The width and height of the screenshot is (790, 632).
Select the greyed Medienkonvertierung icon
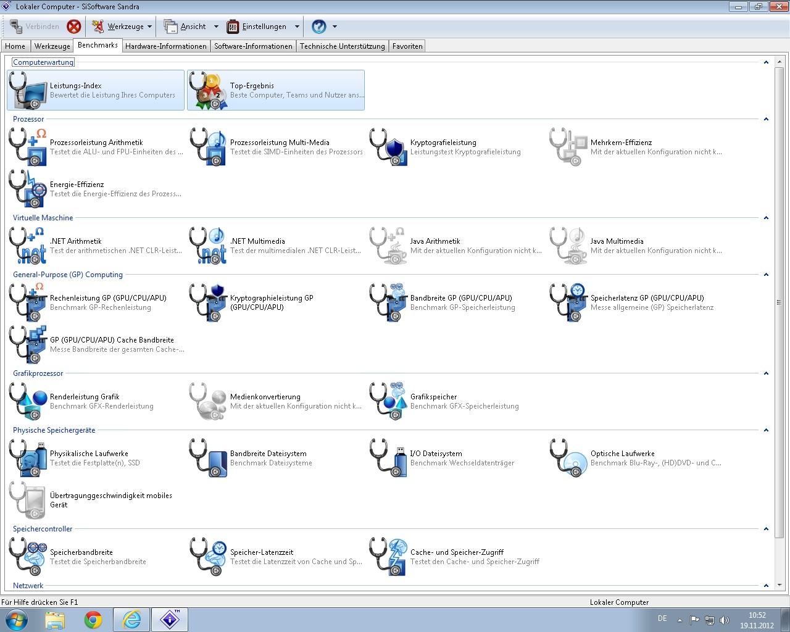(x=209, y=401)
